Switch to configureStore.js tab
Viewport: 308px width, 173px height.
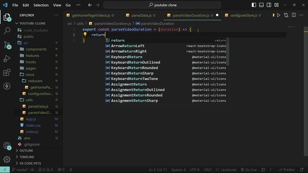click(244, 15)
